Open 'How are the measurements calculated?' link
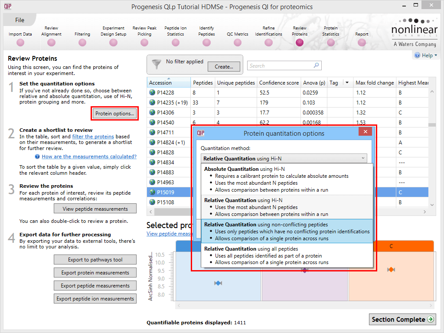 click(x=89, y=157)
